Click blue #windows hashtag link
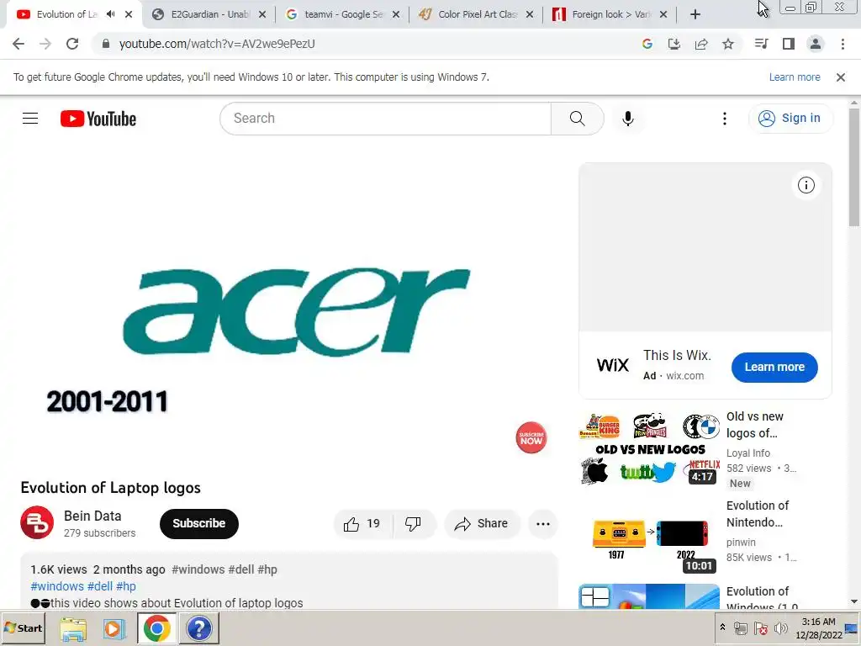This screenshot has width=861, height=646. [x=57, y=586]
